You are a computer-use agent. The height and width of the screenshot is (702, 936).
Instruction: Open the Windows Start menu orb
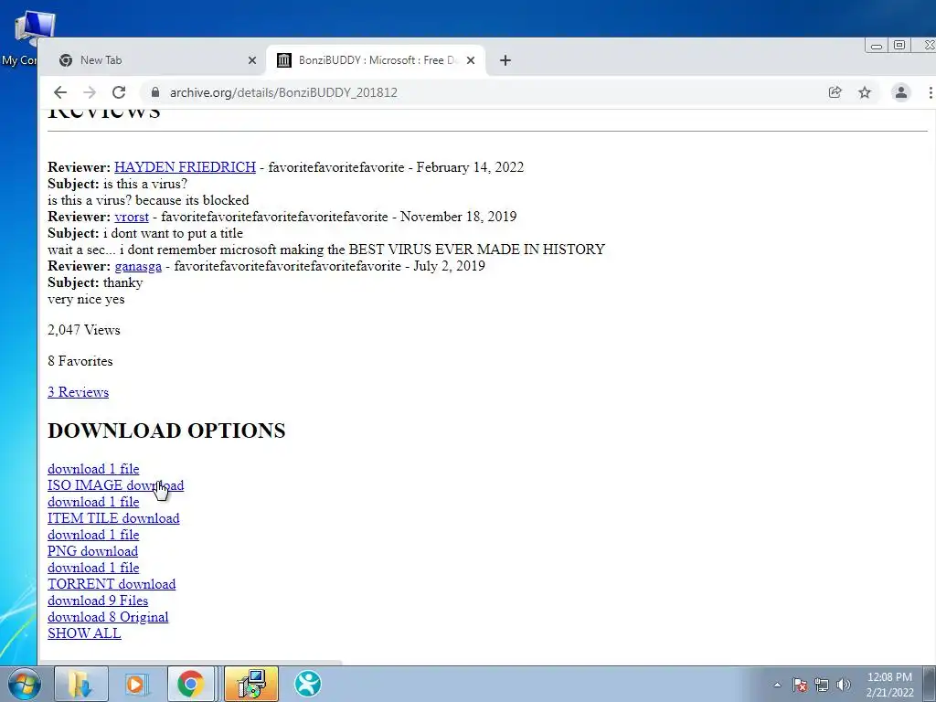[23, 684]
